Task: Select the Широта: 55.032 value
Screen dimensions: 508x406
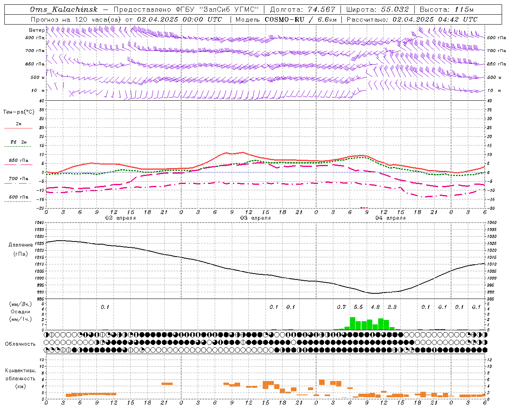Action: click(x=377, y=10)
